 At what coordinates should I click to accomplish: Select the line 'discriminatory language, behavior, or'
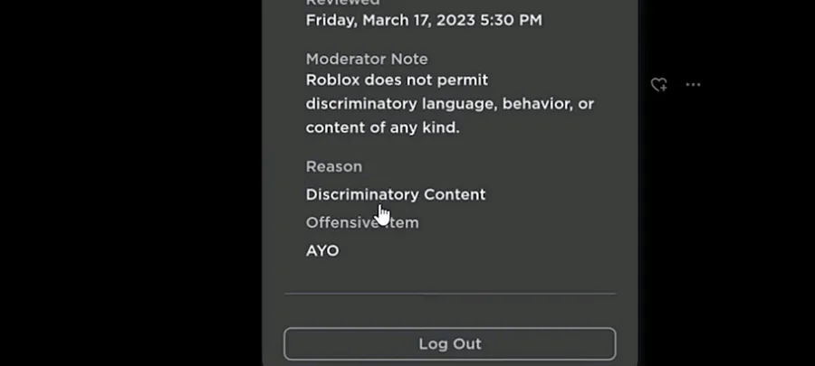449,104
